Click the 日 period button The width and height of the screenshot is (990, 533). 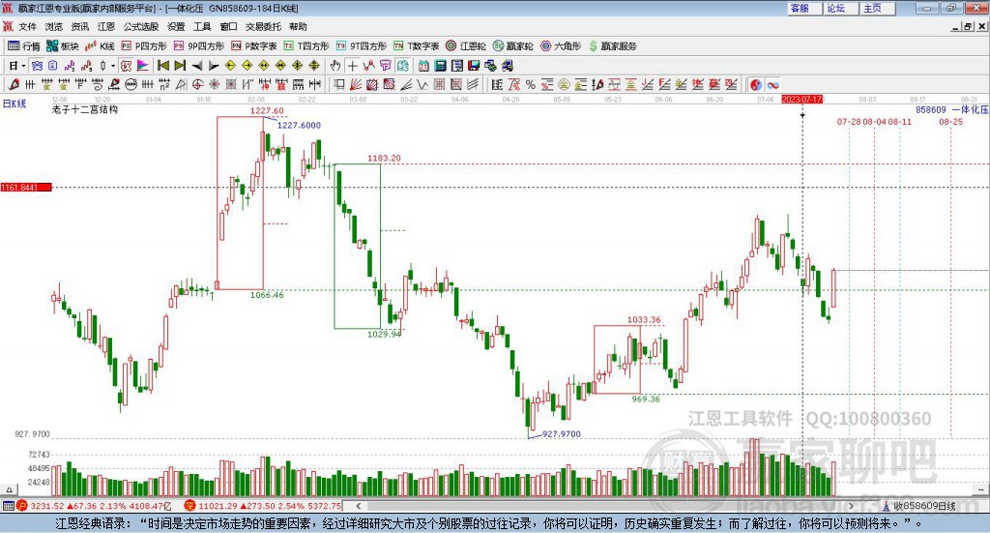tap(14, 66)
